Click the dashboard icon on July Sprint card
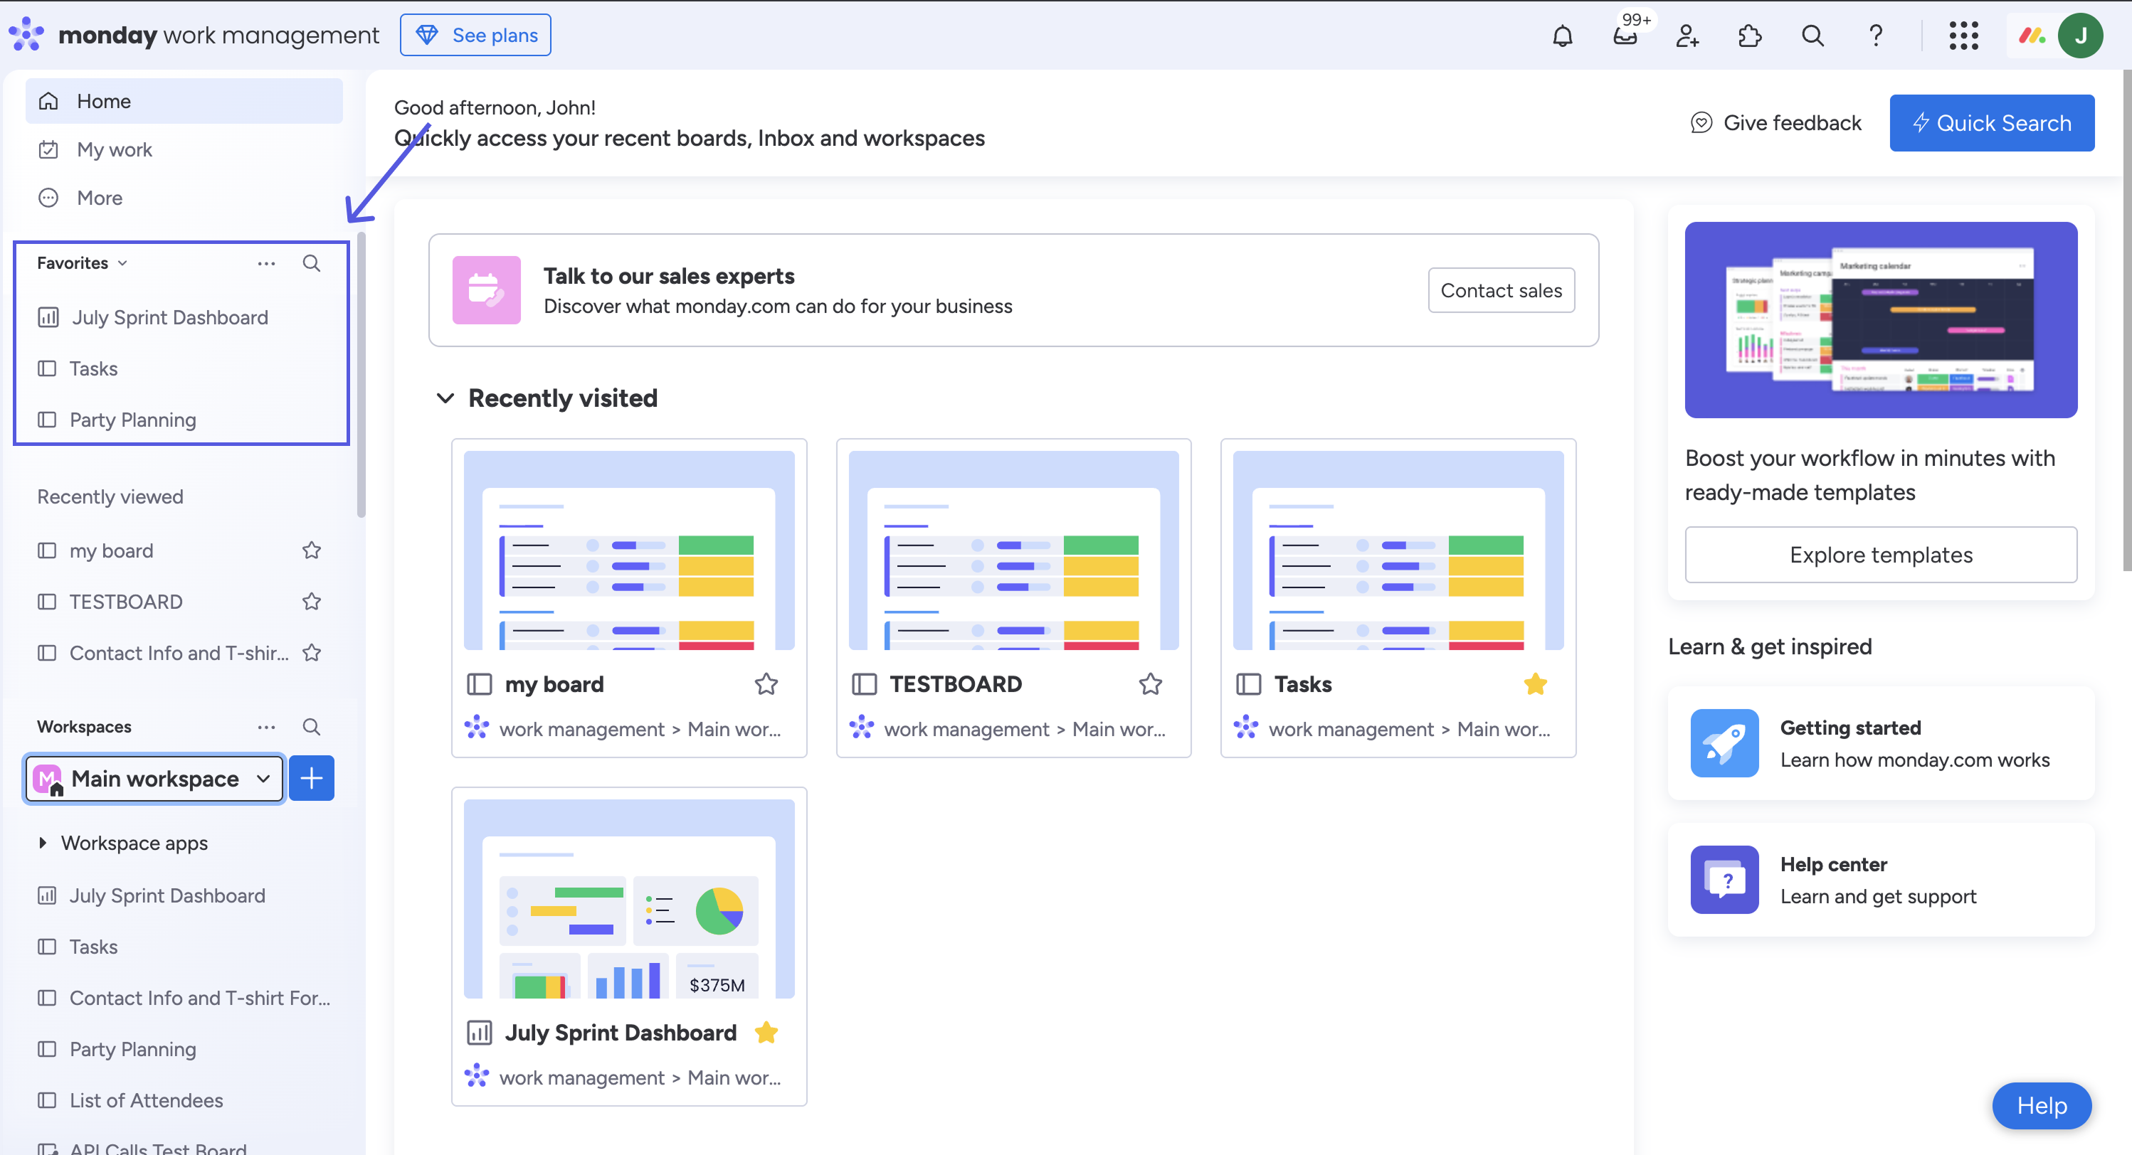 pyautogui.click(x=479, y=1033)
